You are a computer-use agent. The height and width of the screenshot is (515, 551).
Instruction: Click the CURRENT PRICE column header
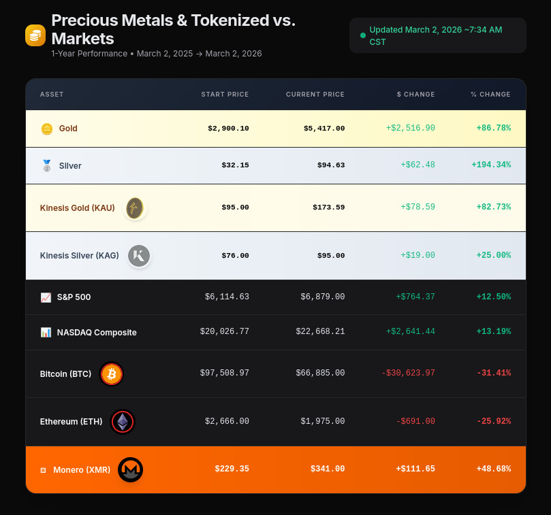315,95
